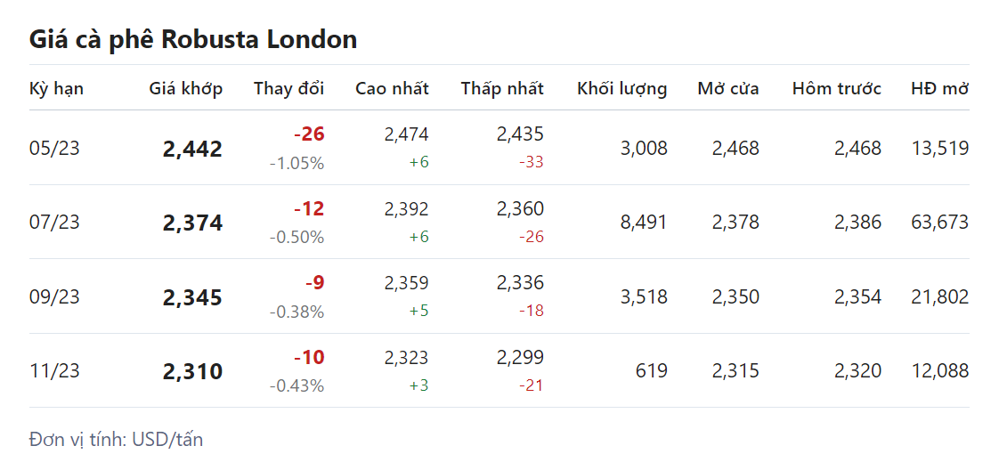Viewport: 1007px width, 454px height.
Task: Click the "Thấp nhất" column header
Action: [502, 88]
